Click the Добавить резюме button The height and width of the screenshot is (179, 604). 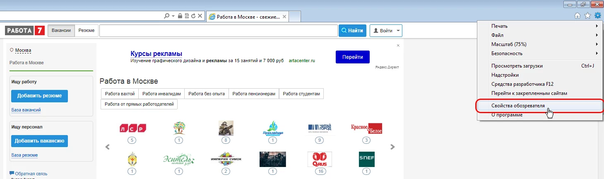39,96
